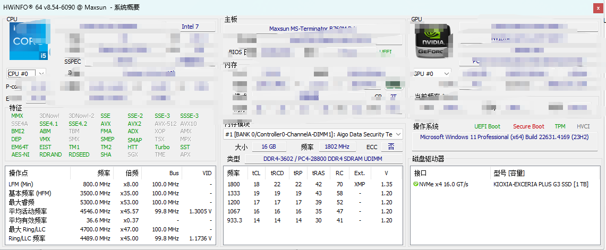The width and height of the screenshot is (606, 250).
Task: Click the 16 GB memory size field
Action: point(270,147)
